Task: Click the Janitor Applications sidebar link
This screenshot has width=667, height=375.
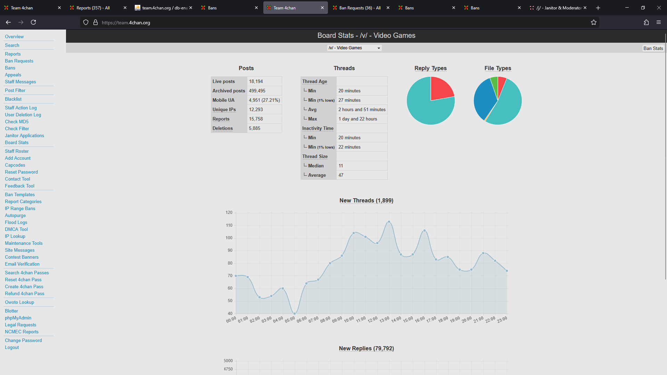Action: (x=24, y=135)
